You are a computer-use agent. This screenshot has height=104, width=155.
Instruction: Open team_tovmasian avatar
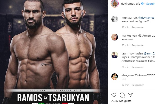115,55
